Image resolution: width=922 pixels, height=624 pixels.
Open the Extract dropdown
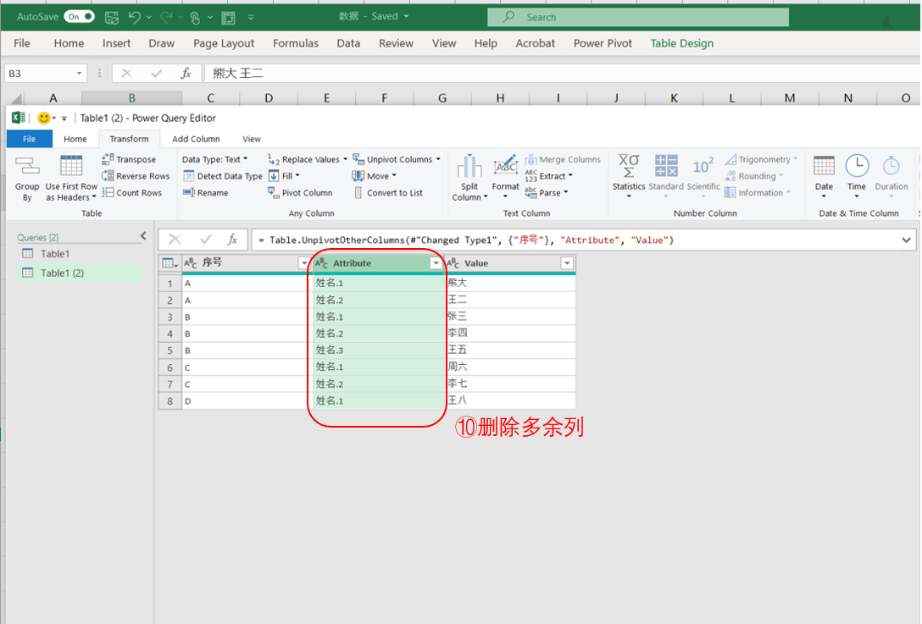point(548,175)
